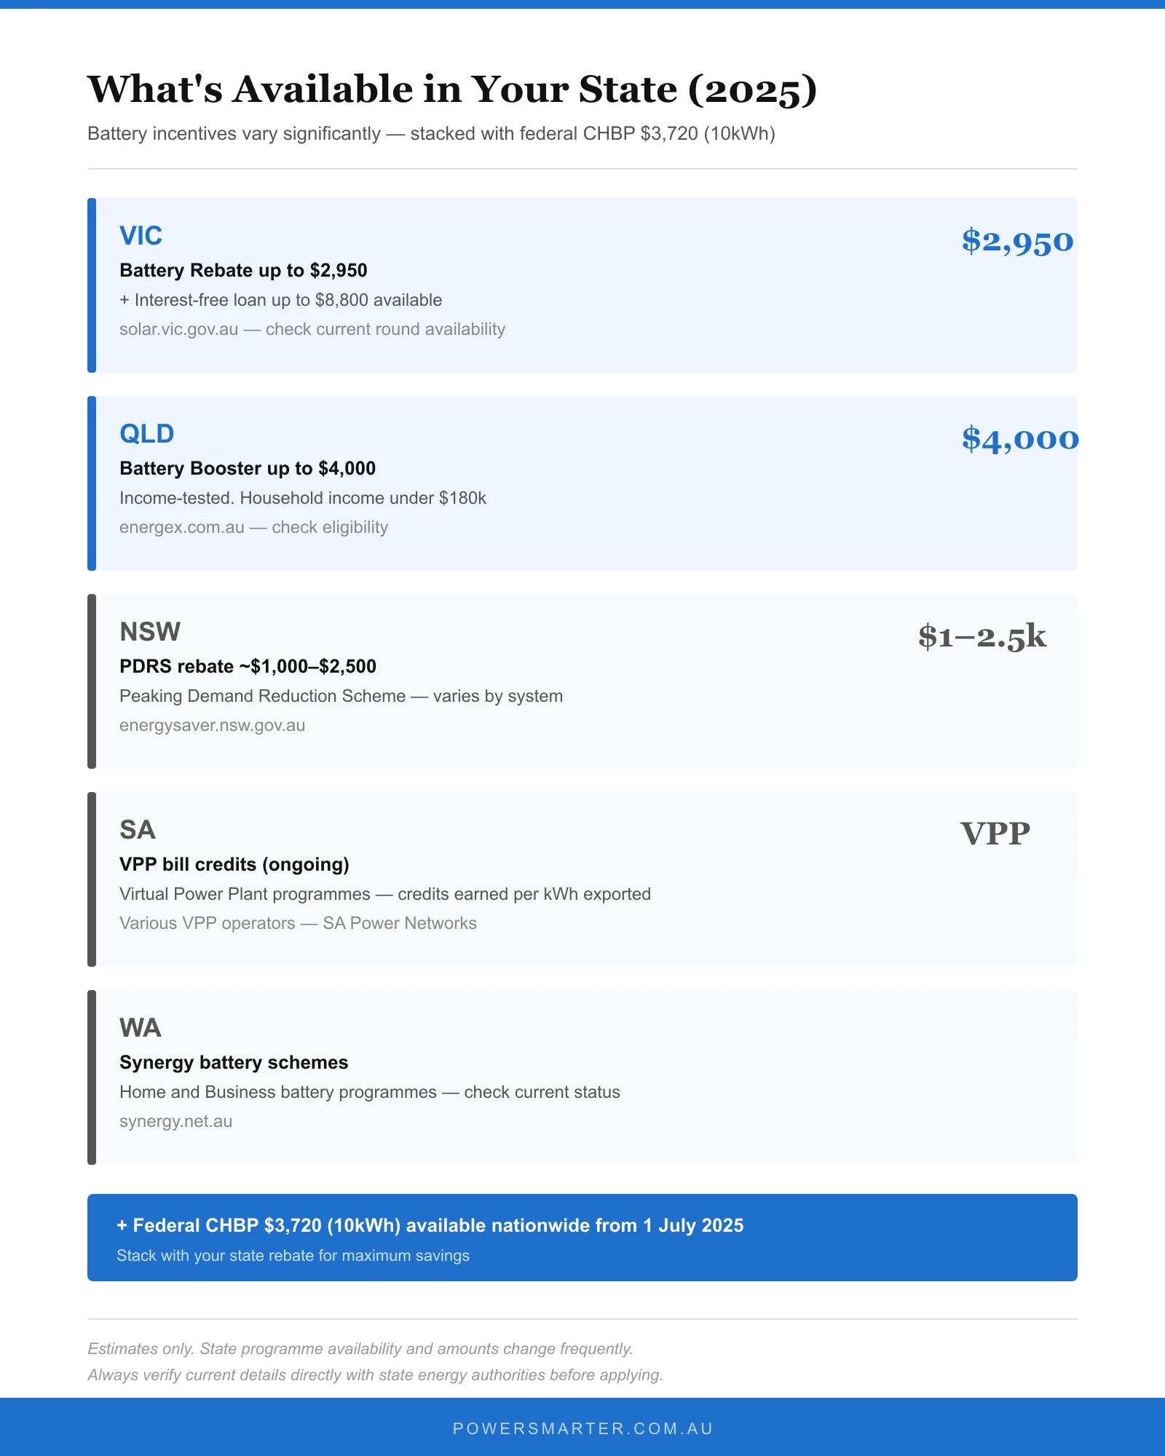Select the WA state heading
Image resolution: width=1165 pixels, height=1456 pixels.
(x=140, y=1028)
